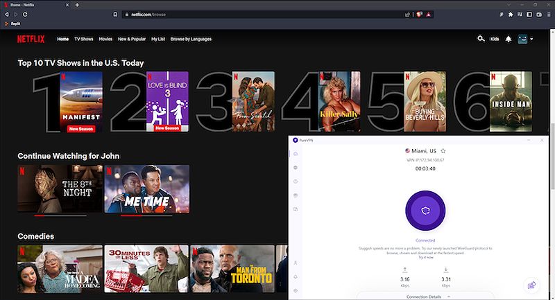Click the share icon in address bar
Viewport: 555px width, 300px height.
click(407, 15)
